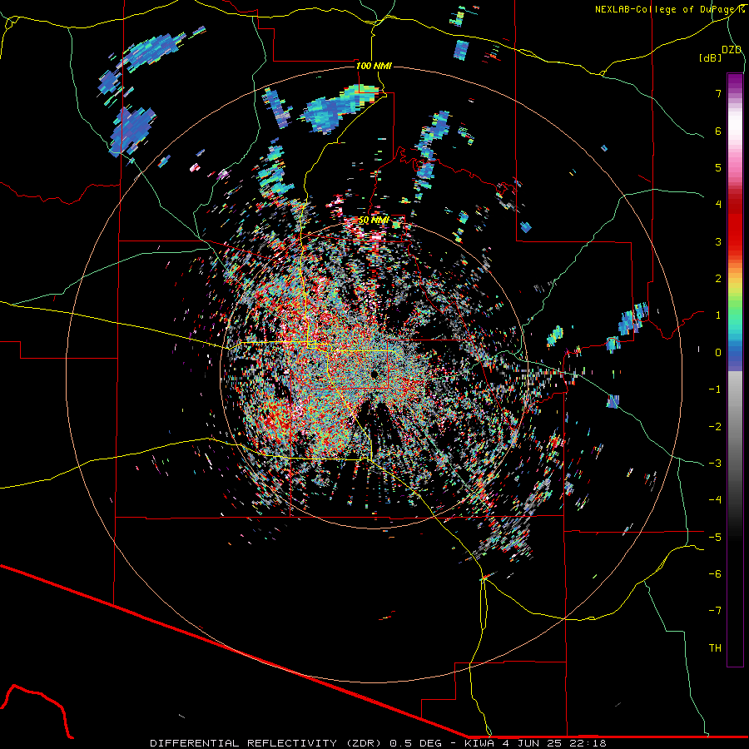Screen dimensions: 749x749
Task: Click the TH threshold label on scale
Action: pos(715,648)
